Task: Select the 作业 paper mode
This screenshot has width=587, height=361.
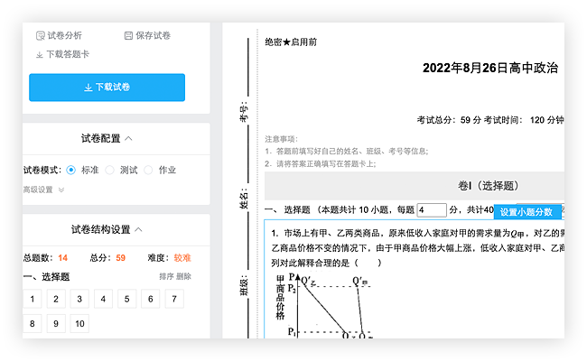Action: 149,170
